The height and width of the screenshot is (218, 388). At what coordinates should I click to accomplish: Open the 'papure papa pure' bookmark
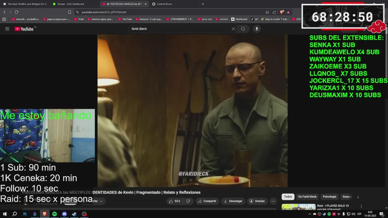point(57,19)
